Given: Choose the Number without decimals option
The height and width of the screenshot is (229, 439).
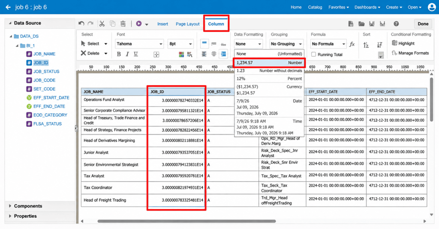Looking at the screenshot, I should coord(269,71).
